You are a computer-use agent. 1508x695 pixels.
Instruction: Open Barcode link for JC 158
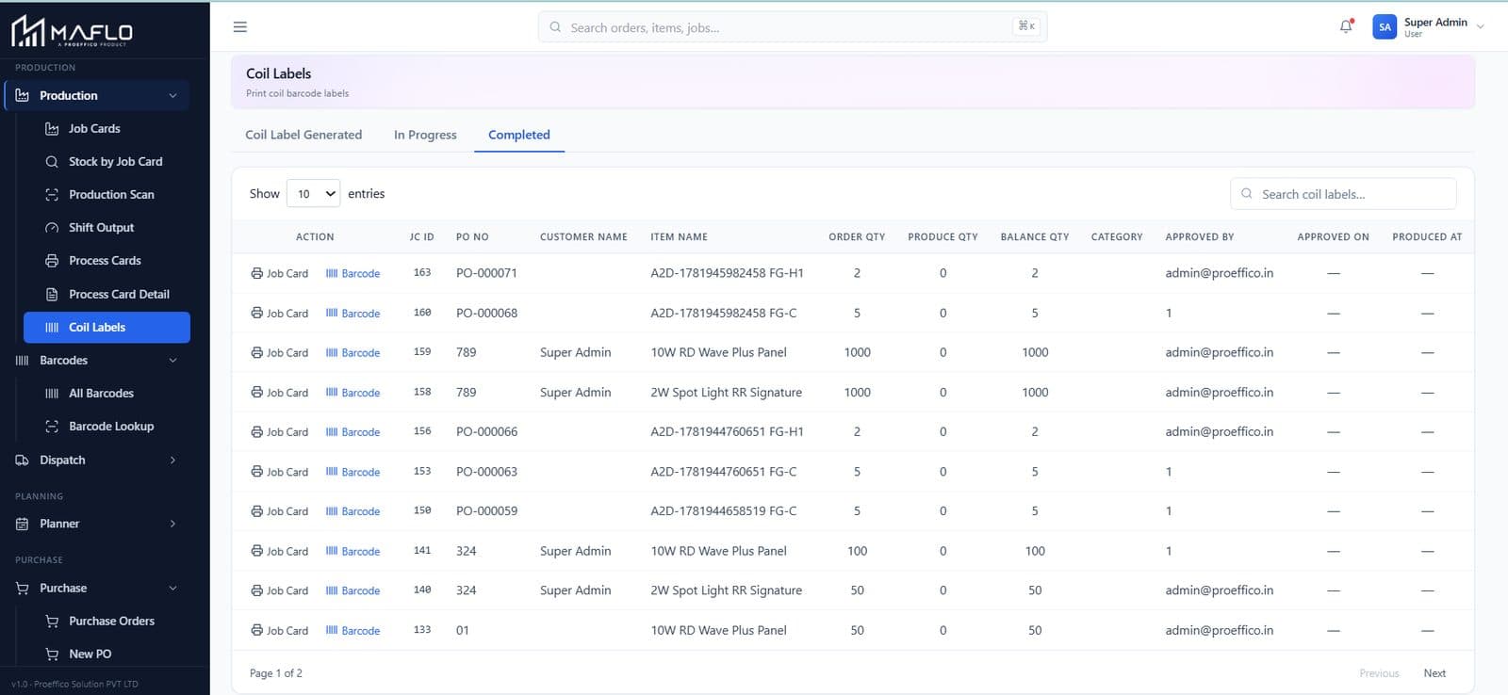(x=353, y=393)
